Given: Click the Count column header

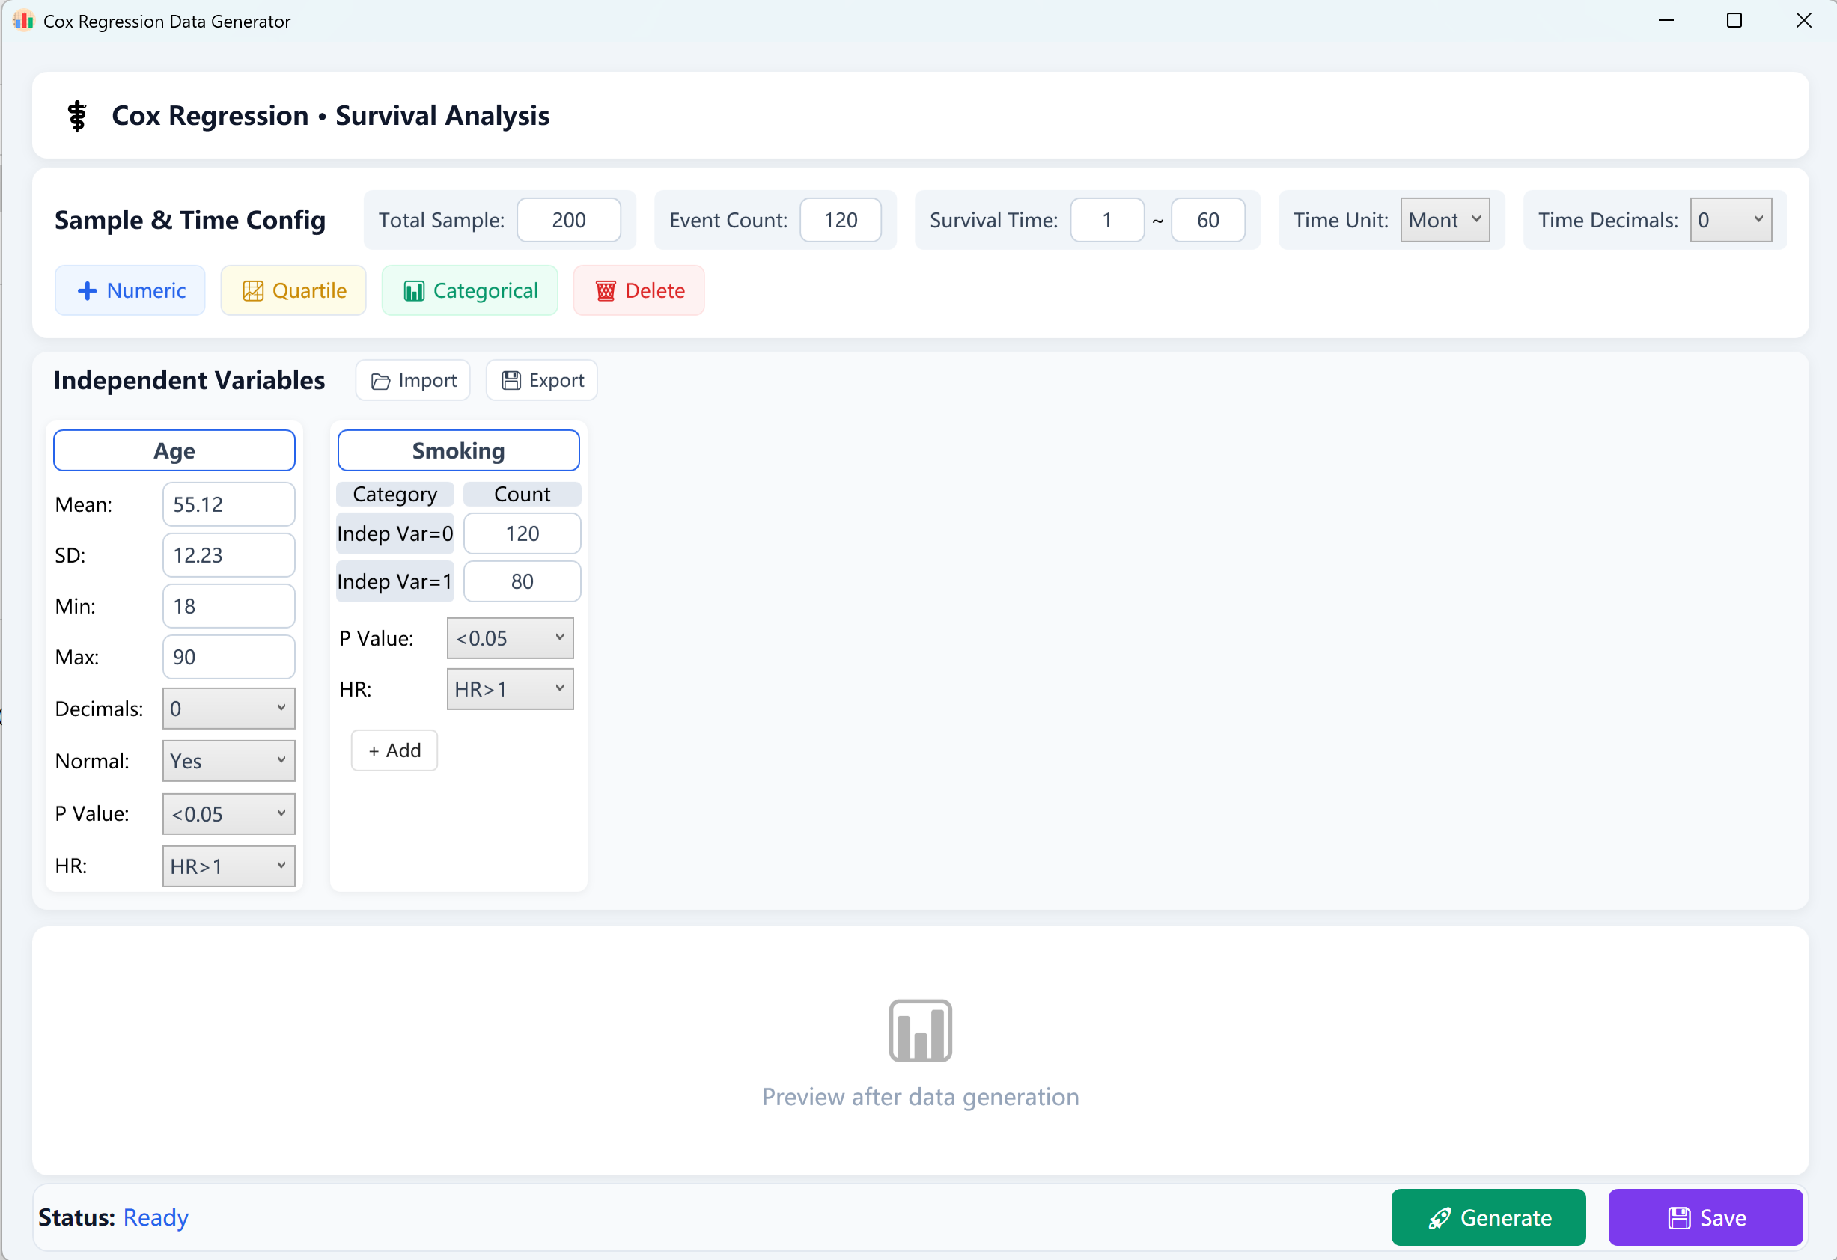Looking at the screenshot, I should (x=522, y=494).
